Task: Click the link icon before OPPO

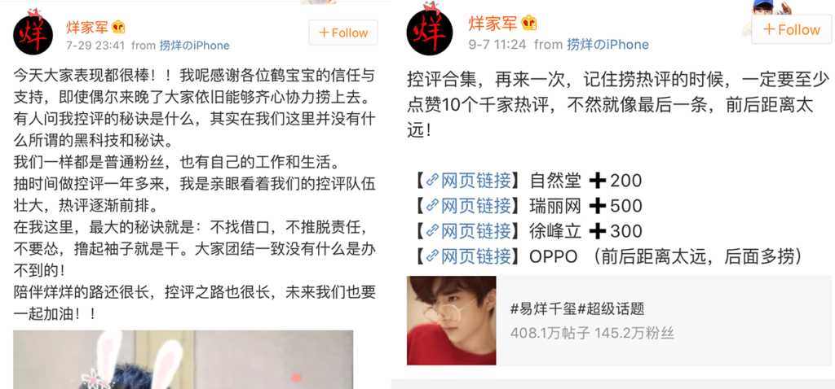Action: 433,256
